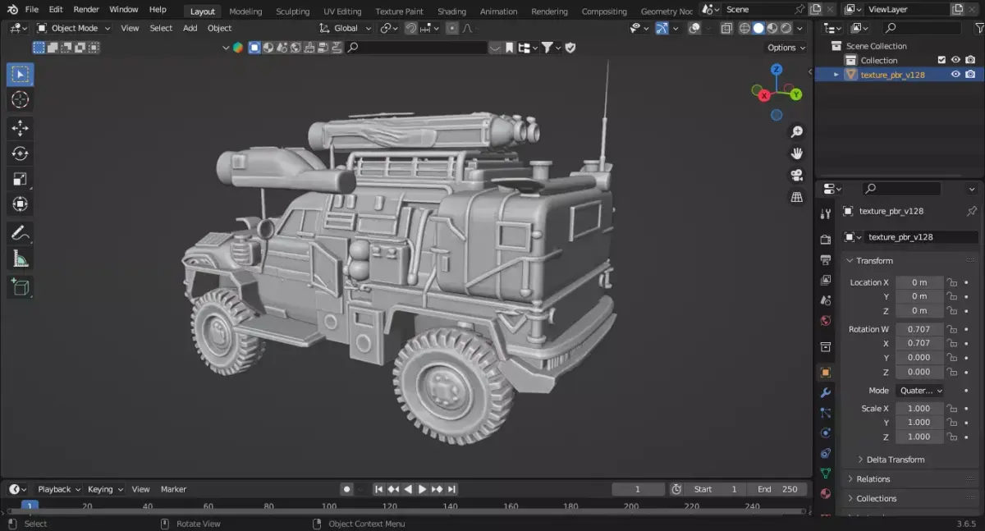Click the viewport zoom magnifier icon
985x531 pixels.
coord(796,132)
